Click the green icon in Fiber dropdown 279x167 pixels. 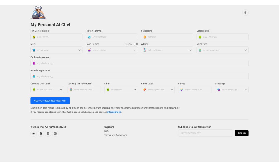(x=108, y=90)
